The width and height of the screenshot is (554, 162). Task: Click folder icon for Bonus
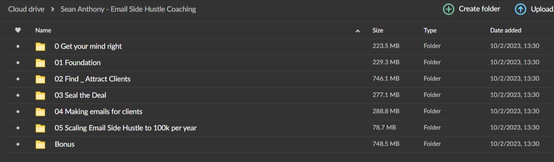pyautogui.click(x=40, y=144)
